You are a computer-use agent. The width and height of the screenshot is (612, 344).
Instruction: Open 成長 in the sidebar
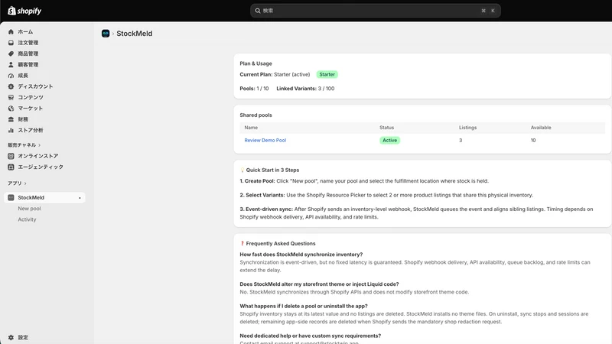tap(23, 75)
